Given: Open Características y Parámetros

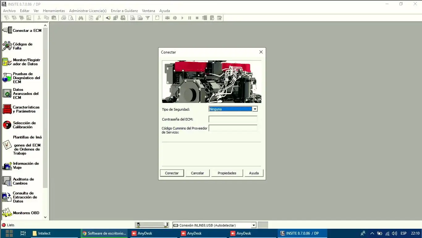Looking at the screenshot, I should tap(21, 109).
